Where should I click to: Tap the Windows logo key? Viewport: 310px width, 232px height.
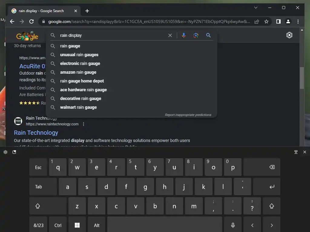tap(77, 225)
